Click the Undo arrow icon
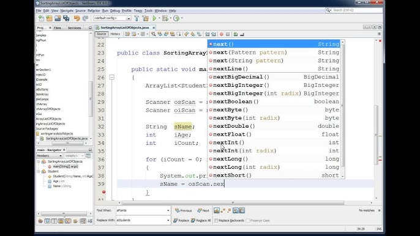Screen dimensions: 420x236 77,18
